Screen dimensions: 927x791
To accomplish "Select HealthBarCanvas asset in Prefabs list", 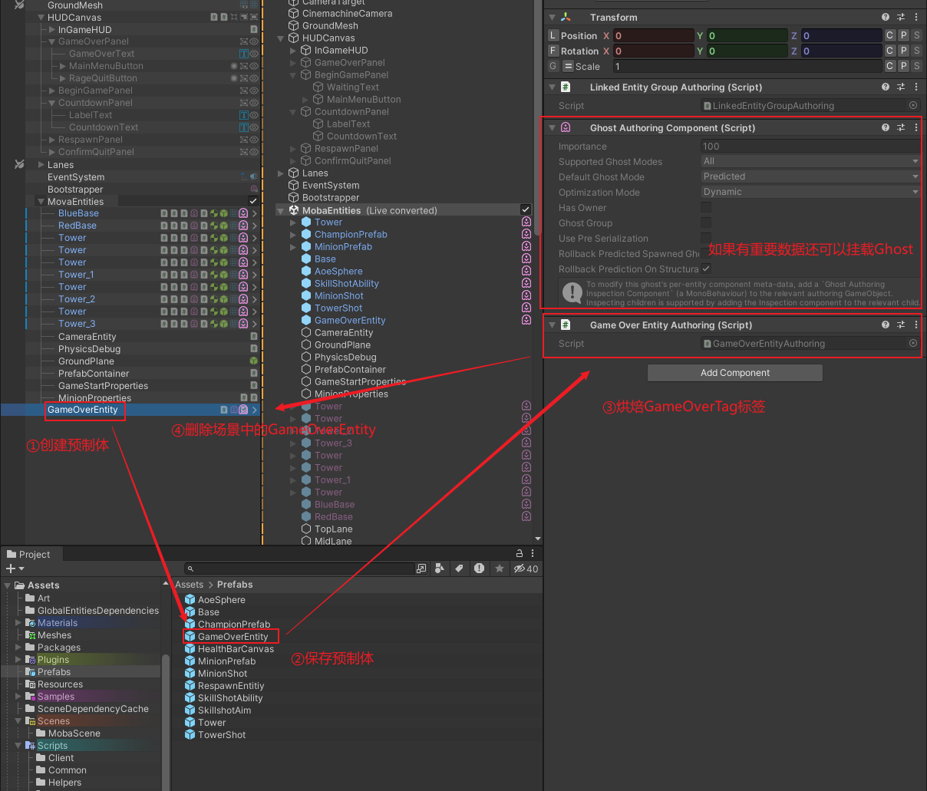I will click(236, 649).
